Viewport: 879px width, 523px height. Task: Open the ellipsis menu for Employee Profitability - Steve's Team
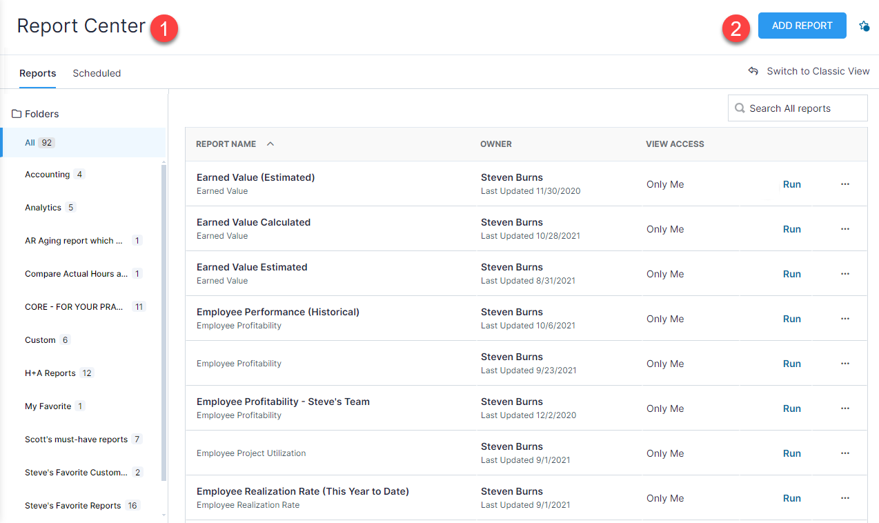tap(845, 408)
